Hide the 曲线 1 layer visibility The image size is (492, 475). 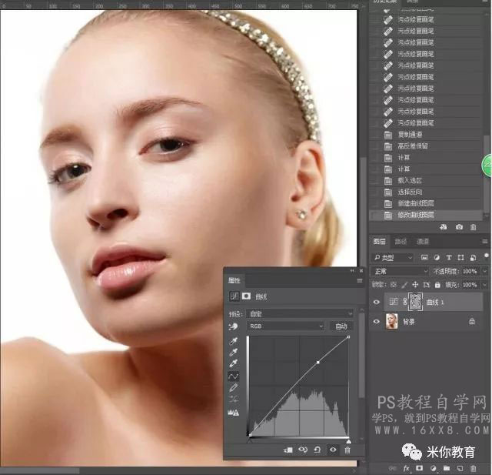tap(377, 302)
